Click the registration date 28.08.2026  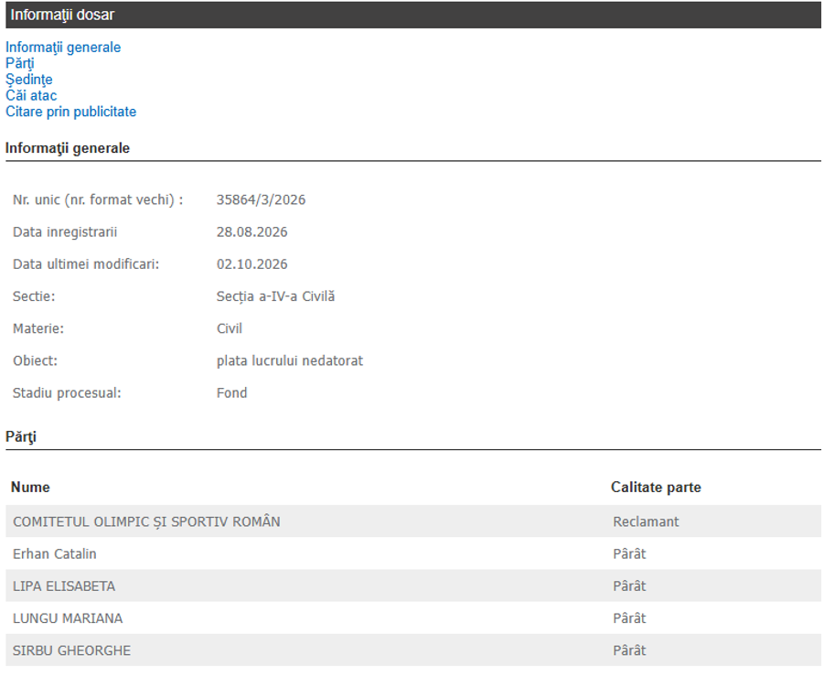[x=252, y=231]
